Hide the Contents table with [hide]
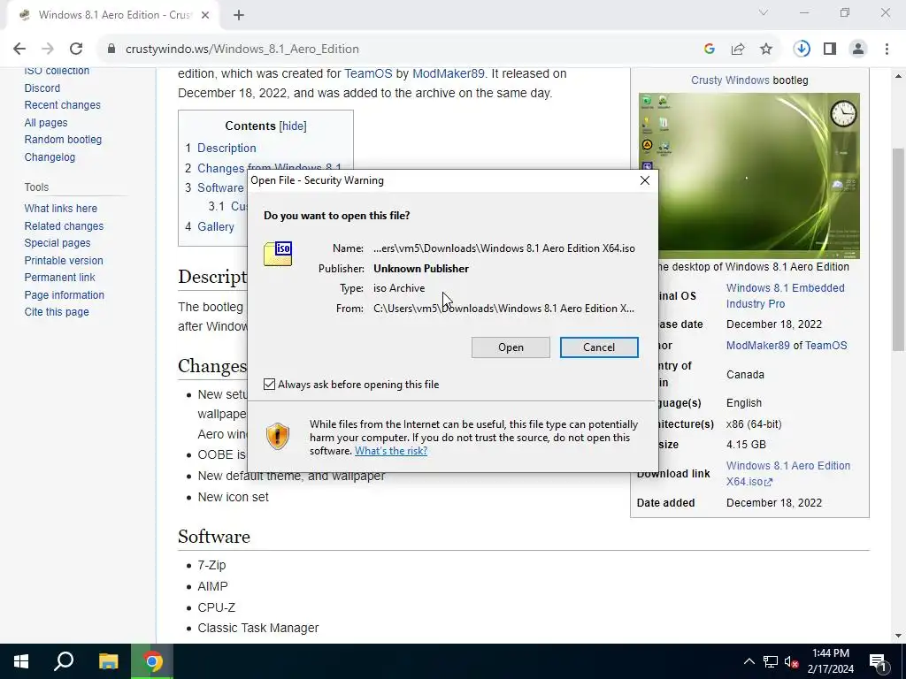 point(292,126)
